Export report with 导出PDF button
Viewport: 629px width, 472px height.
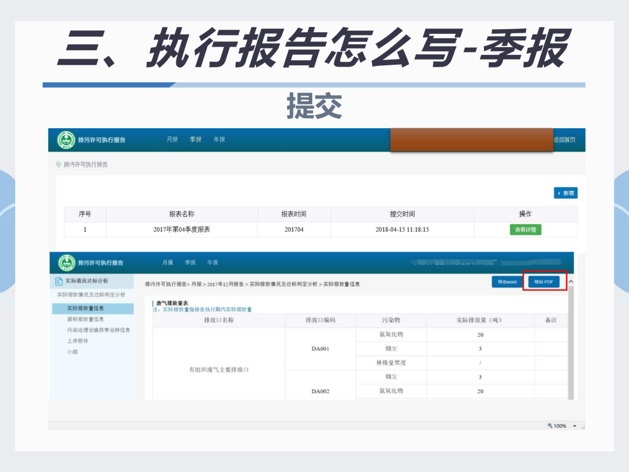[x=543, y=282]
